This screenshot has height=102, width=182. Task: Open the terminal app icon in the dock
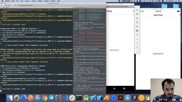coord(79,98)
